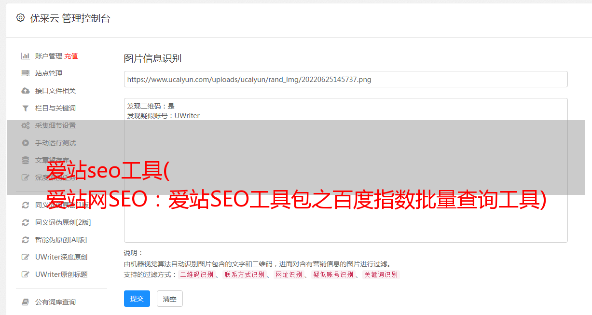Click the book icon for 公有词库查询
Viewport: 592px width, 315px height.
coord(26,302)
